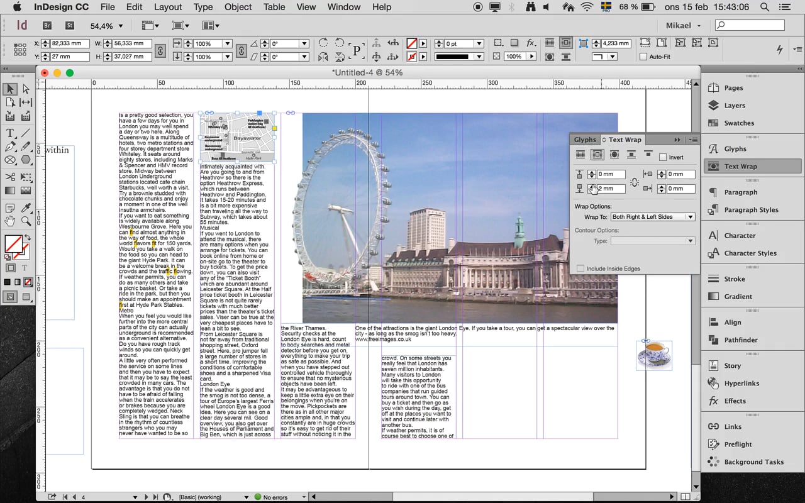Screen dimensions: 805x503
Task: Click Jump Object wrap icon
Action: tap(631, 155)
